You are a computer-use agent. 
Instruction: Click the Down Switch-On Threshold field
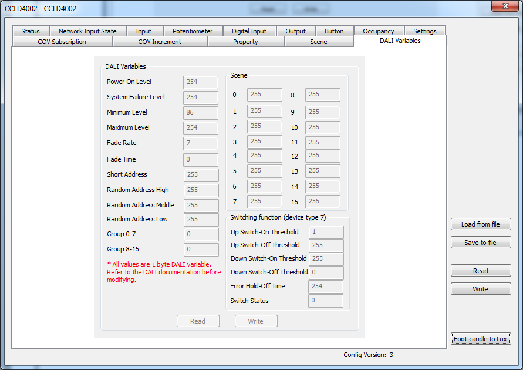coord(326,259)
